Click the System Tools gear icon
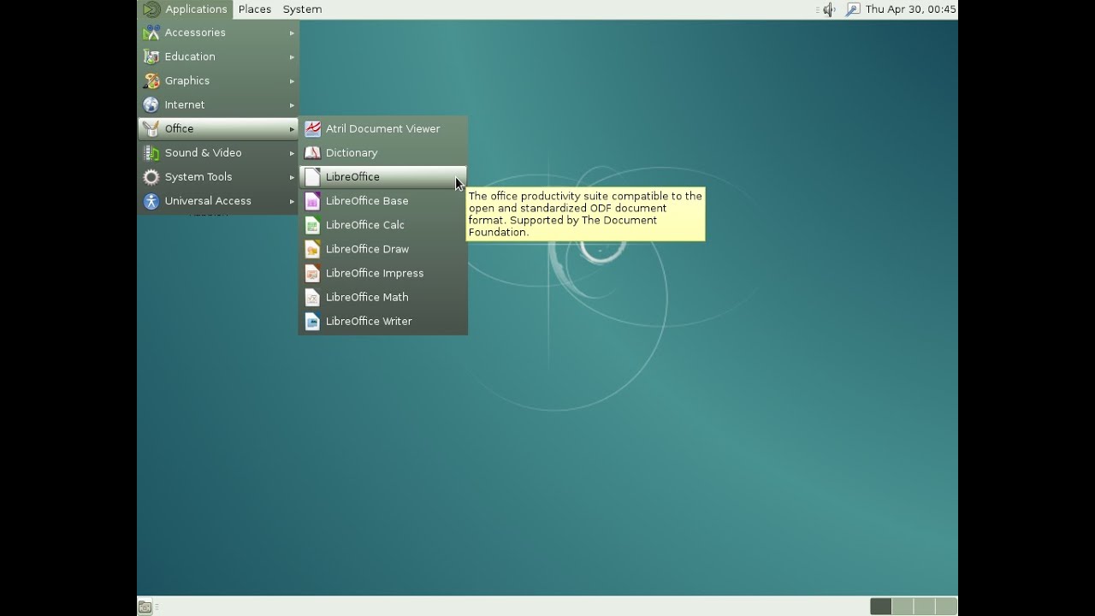Screen dimensions: 1095x616 [151, 177]
